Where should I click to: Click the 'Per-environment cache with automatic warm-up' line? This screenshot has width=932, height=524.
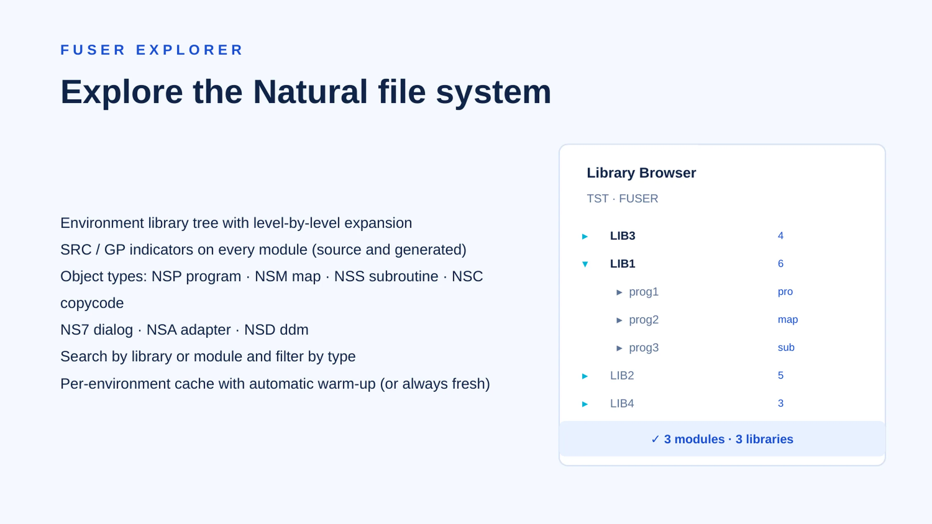tap(275, 384)
